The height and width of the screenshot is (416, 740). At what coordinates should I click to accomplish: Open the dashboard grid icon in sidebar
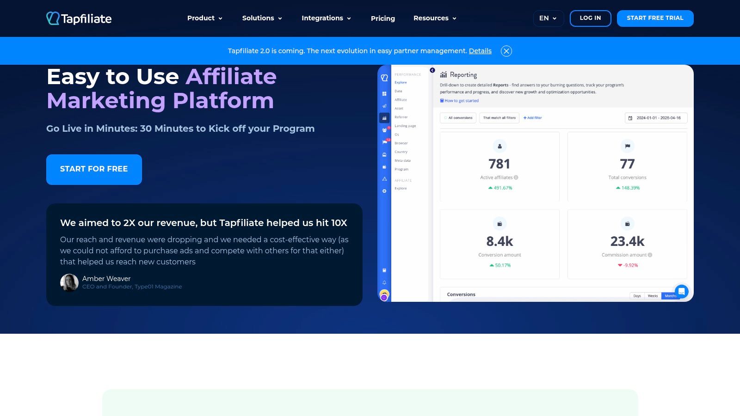[384, 94]
